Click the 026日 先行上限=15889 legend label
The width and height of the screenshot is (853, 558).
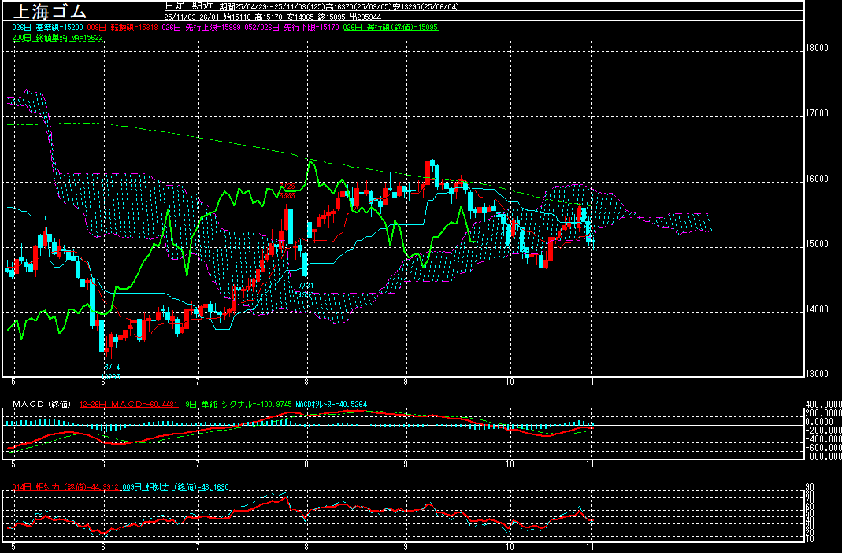pos(201,28)
